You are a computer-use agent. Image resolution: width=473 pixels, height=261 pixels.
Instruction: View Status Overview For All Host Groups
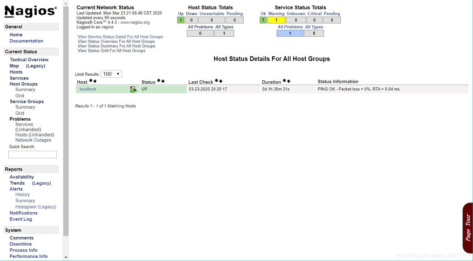[x=116, y=41]
